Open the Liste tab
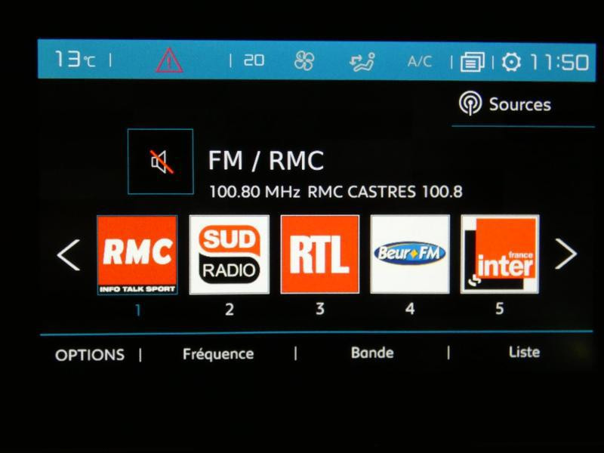 tap(524, 352)
